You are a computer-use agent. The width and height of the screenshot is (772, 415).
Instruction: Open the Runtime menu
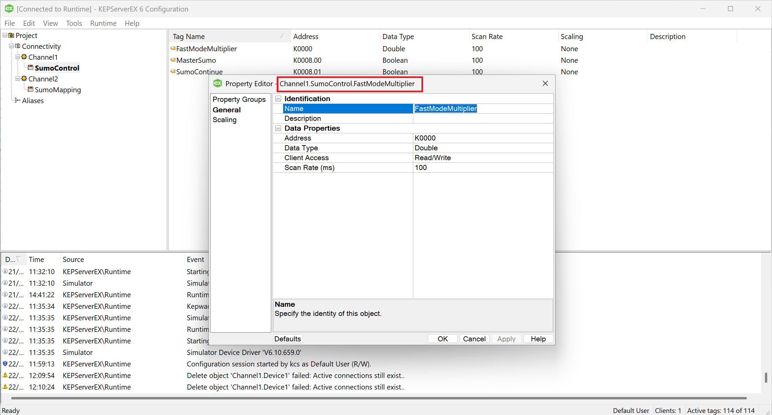[x=103, y=23]
